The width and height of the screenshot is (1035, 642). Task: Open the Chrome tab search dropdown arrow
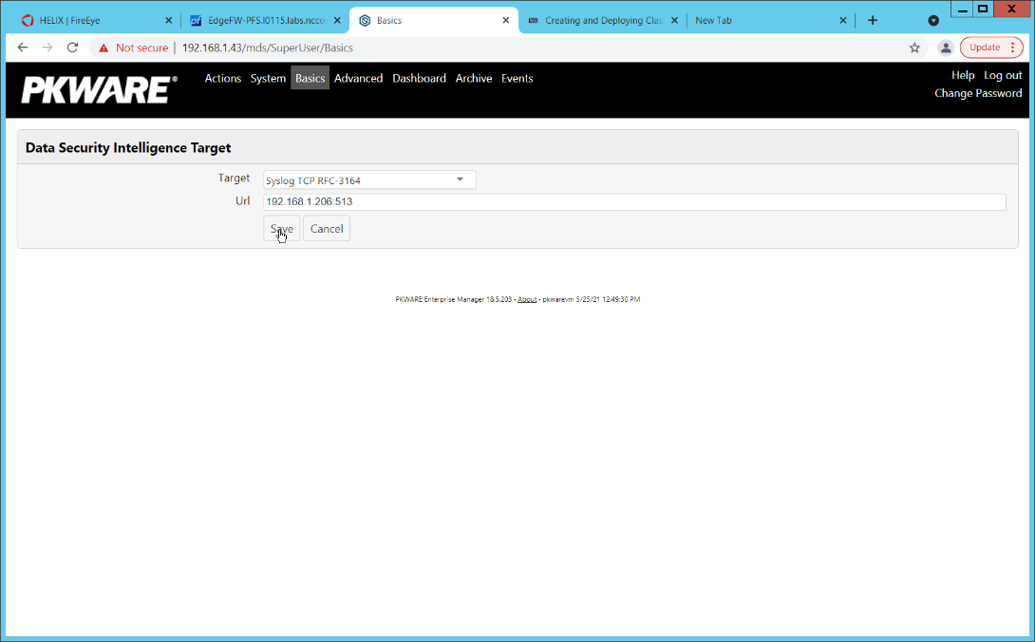pos(933,20)
